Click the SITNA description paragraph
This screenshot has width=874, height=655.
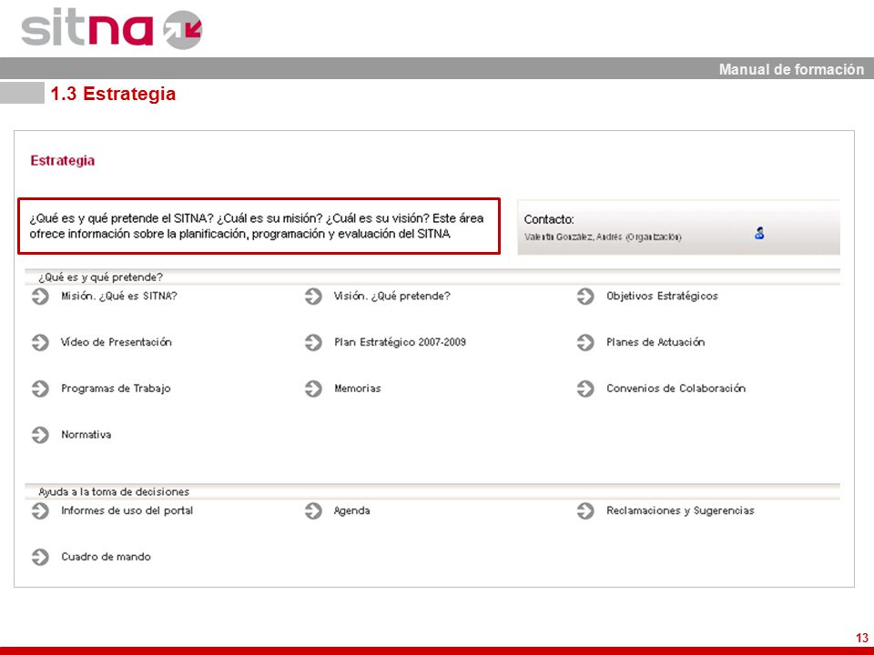257,227
